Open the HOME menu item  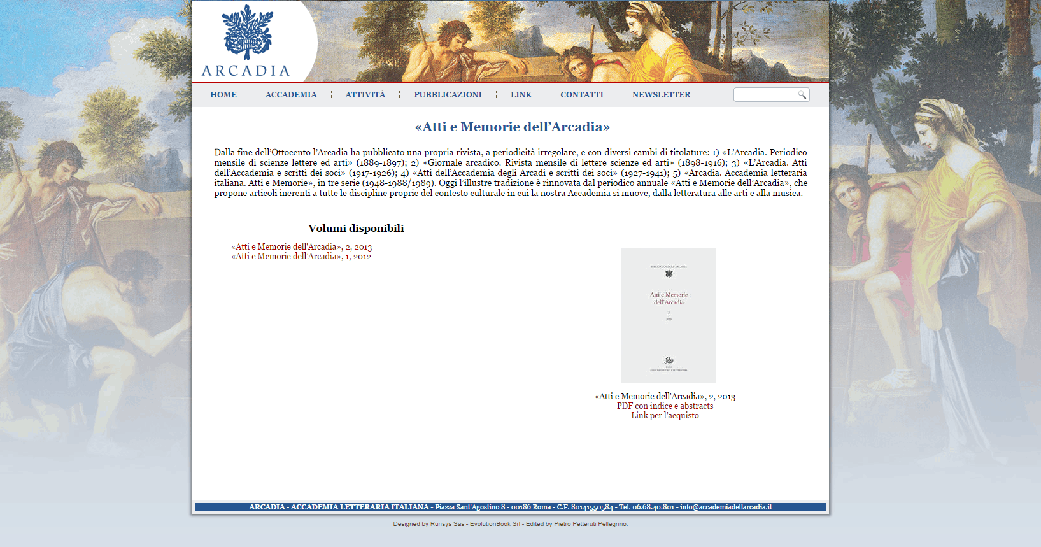223,94
